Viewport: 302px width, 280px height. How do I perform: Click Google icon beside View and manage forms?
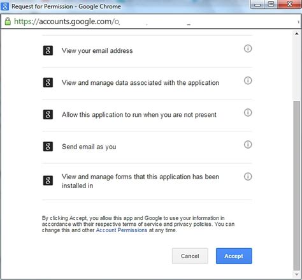tap(48, 181)
